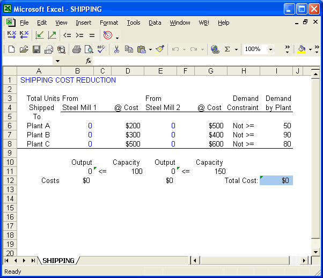The image size is (323, 278).
Task: Click inside the formula bar
Action: (207, 61)
